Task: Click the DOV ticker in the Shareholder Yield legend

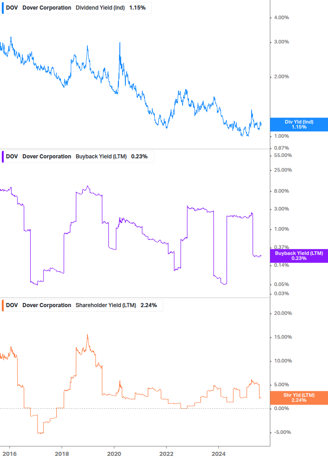Action: click(x=12, y=305)
